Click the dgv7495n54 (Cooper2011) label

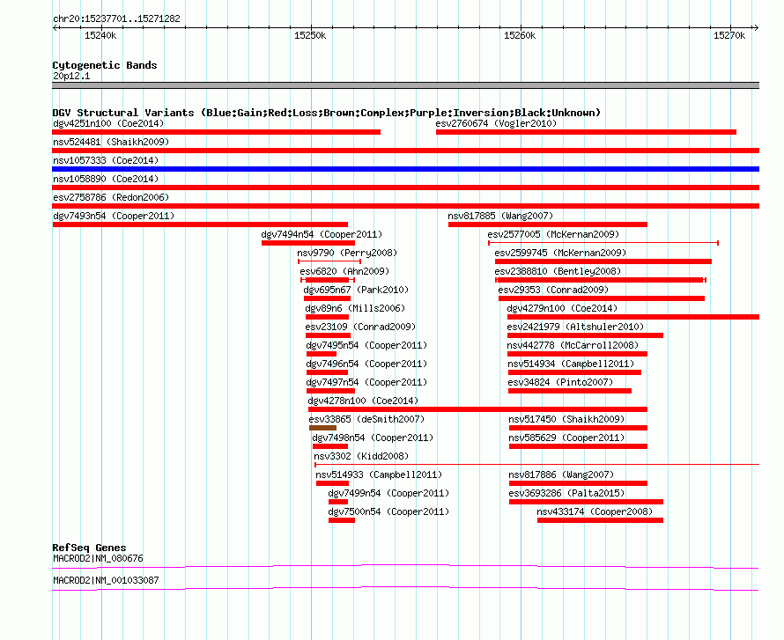[366, 345]
